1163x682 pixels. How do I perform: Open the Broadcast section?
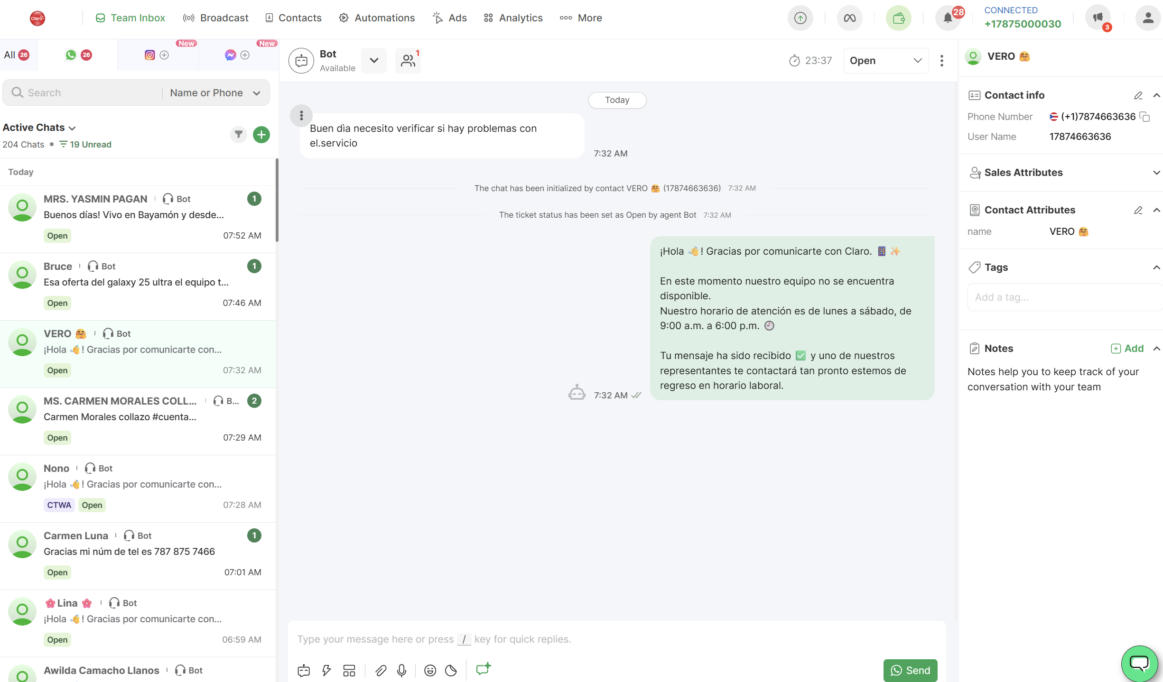coord(216,18)
